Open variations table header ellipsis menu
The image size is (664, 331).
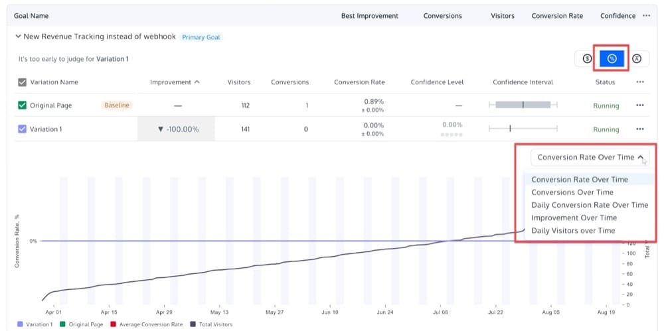(x=640, y=82)
